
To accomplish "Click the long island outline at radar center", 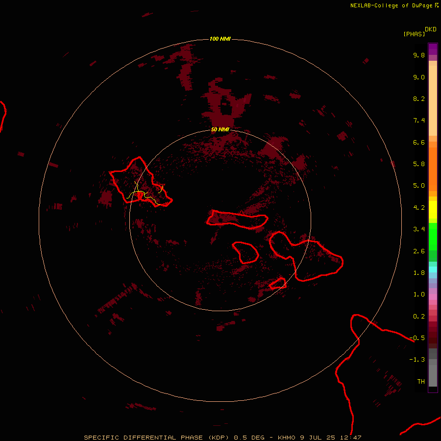I will pyautogui.click(x=237, y=219).
